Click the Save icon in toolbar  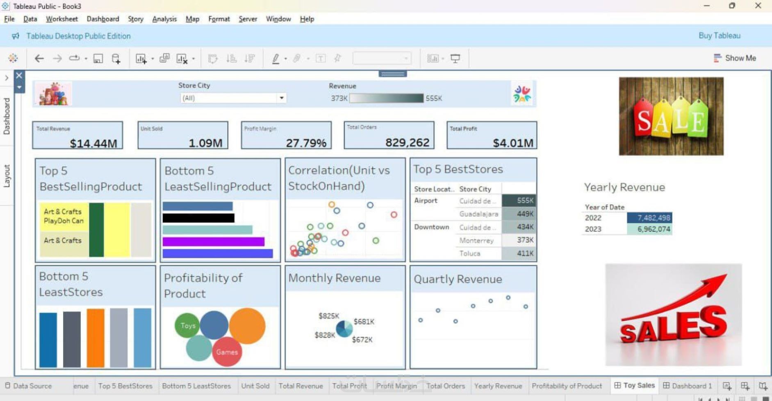coord(98,59)
